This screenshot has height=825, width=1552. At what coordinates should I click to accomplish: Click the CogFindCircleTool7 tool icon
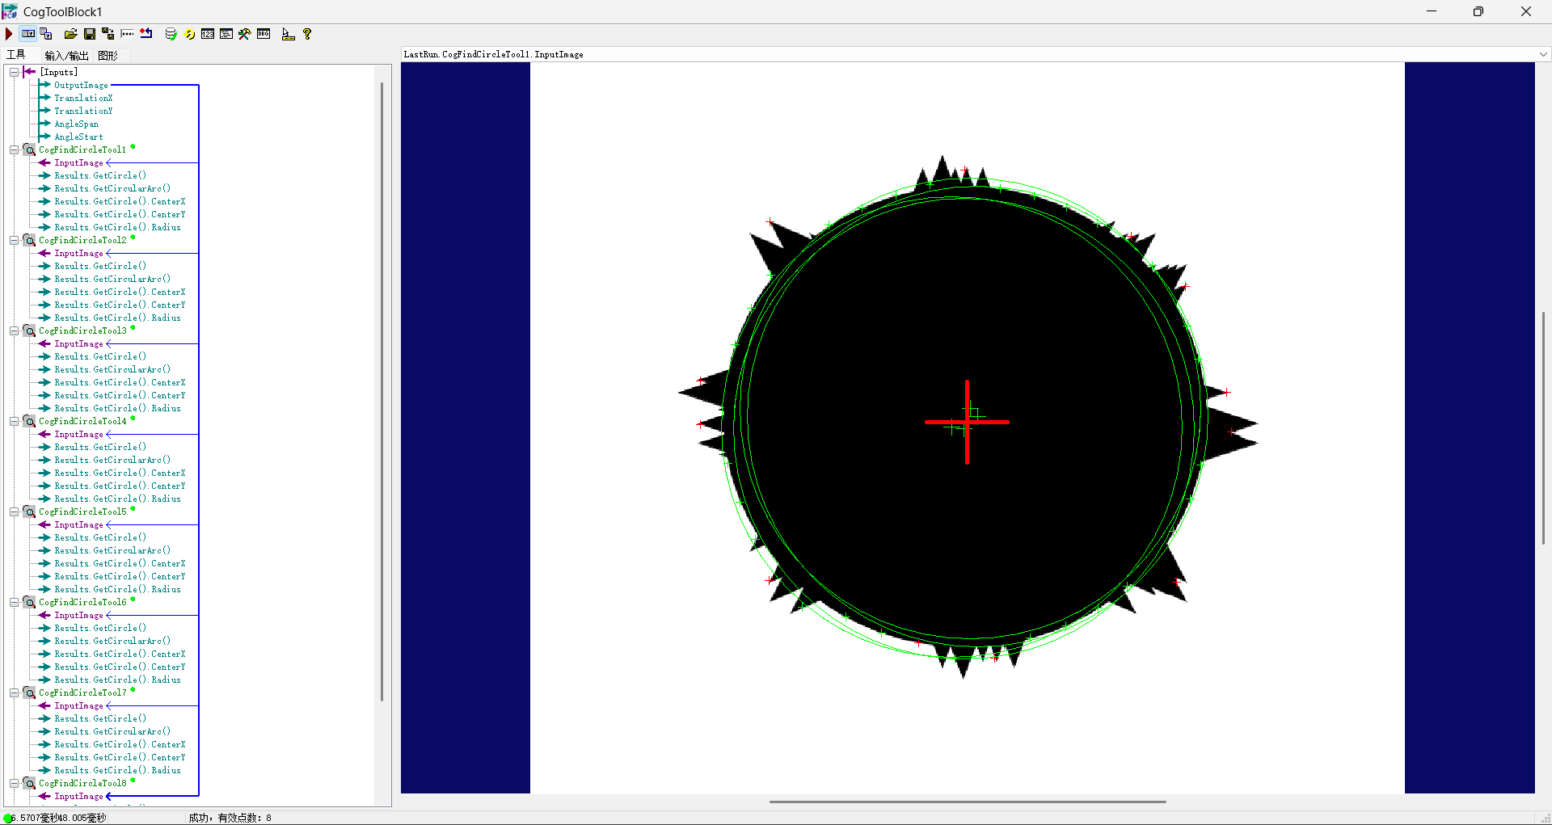click(x=29, y=692)
